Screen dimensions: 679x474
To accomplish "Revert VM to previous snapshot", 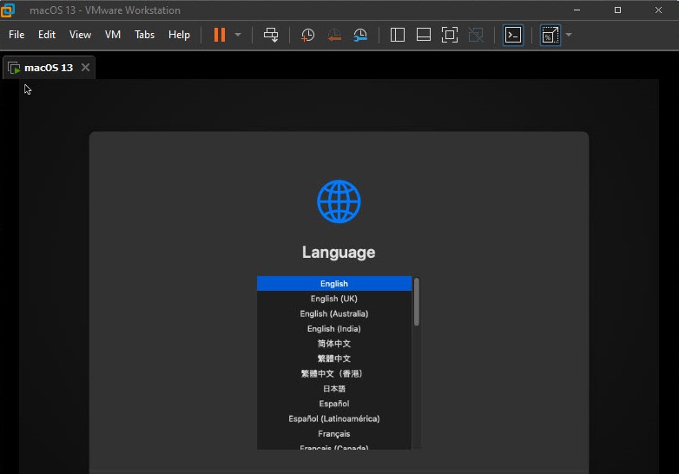I will click(334, 35).
